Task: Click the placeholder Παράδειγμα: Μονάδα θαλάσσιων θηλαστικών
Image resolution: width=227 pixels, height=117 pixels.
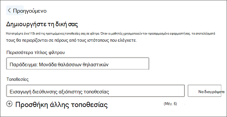Action: [59, 65]
